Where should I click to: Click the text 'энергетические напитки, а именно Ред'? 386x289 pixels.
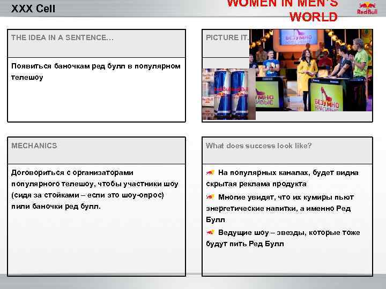tap(278, 208)
